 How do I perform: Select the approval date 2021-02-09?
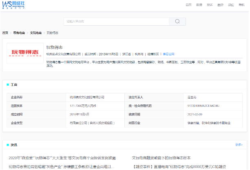click(195, 115)
